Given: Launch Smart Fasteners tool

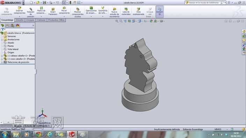Looking at the screenshot, I should click(x=53, y=11).
